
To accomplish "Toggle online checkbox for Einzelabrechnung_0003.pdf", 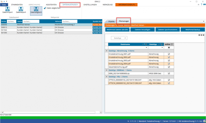I will click(x=169, y=60).
